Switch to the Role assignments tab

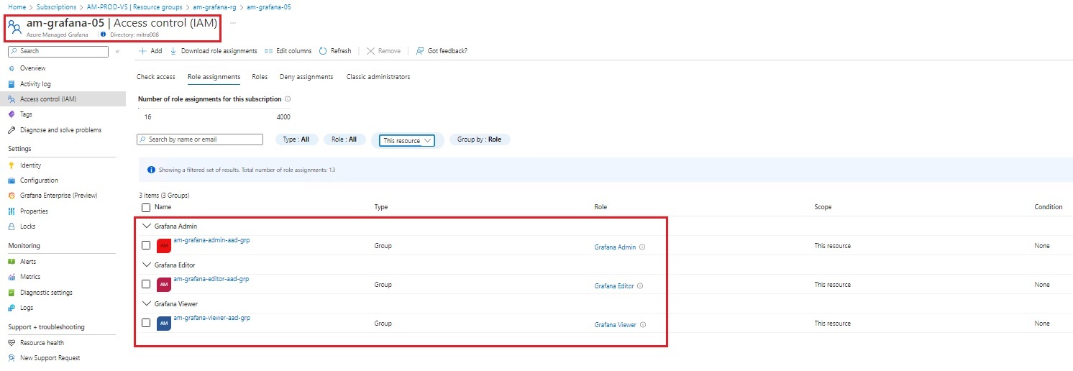[x=214, y=77]
